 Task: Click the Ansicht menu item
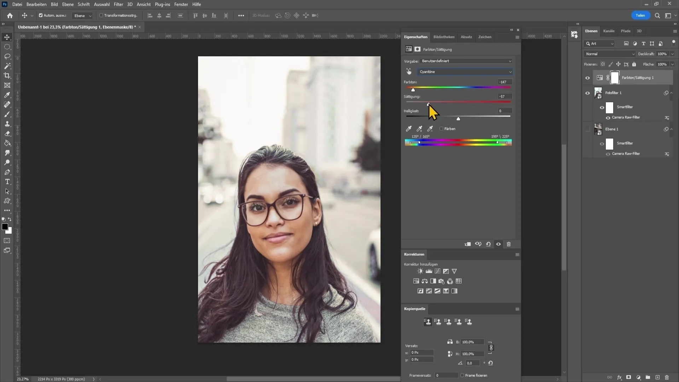143,4
